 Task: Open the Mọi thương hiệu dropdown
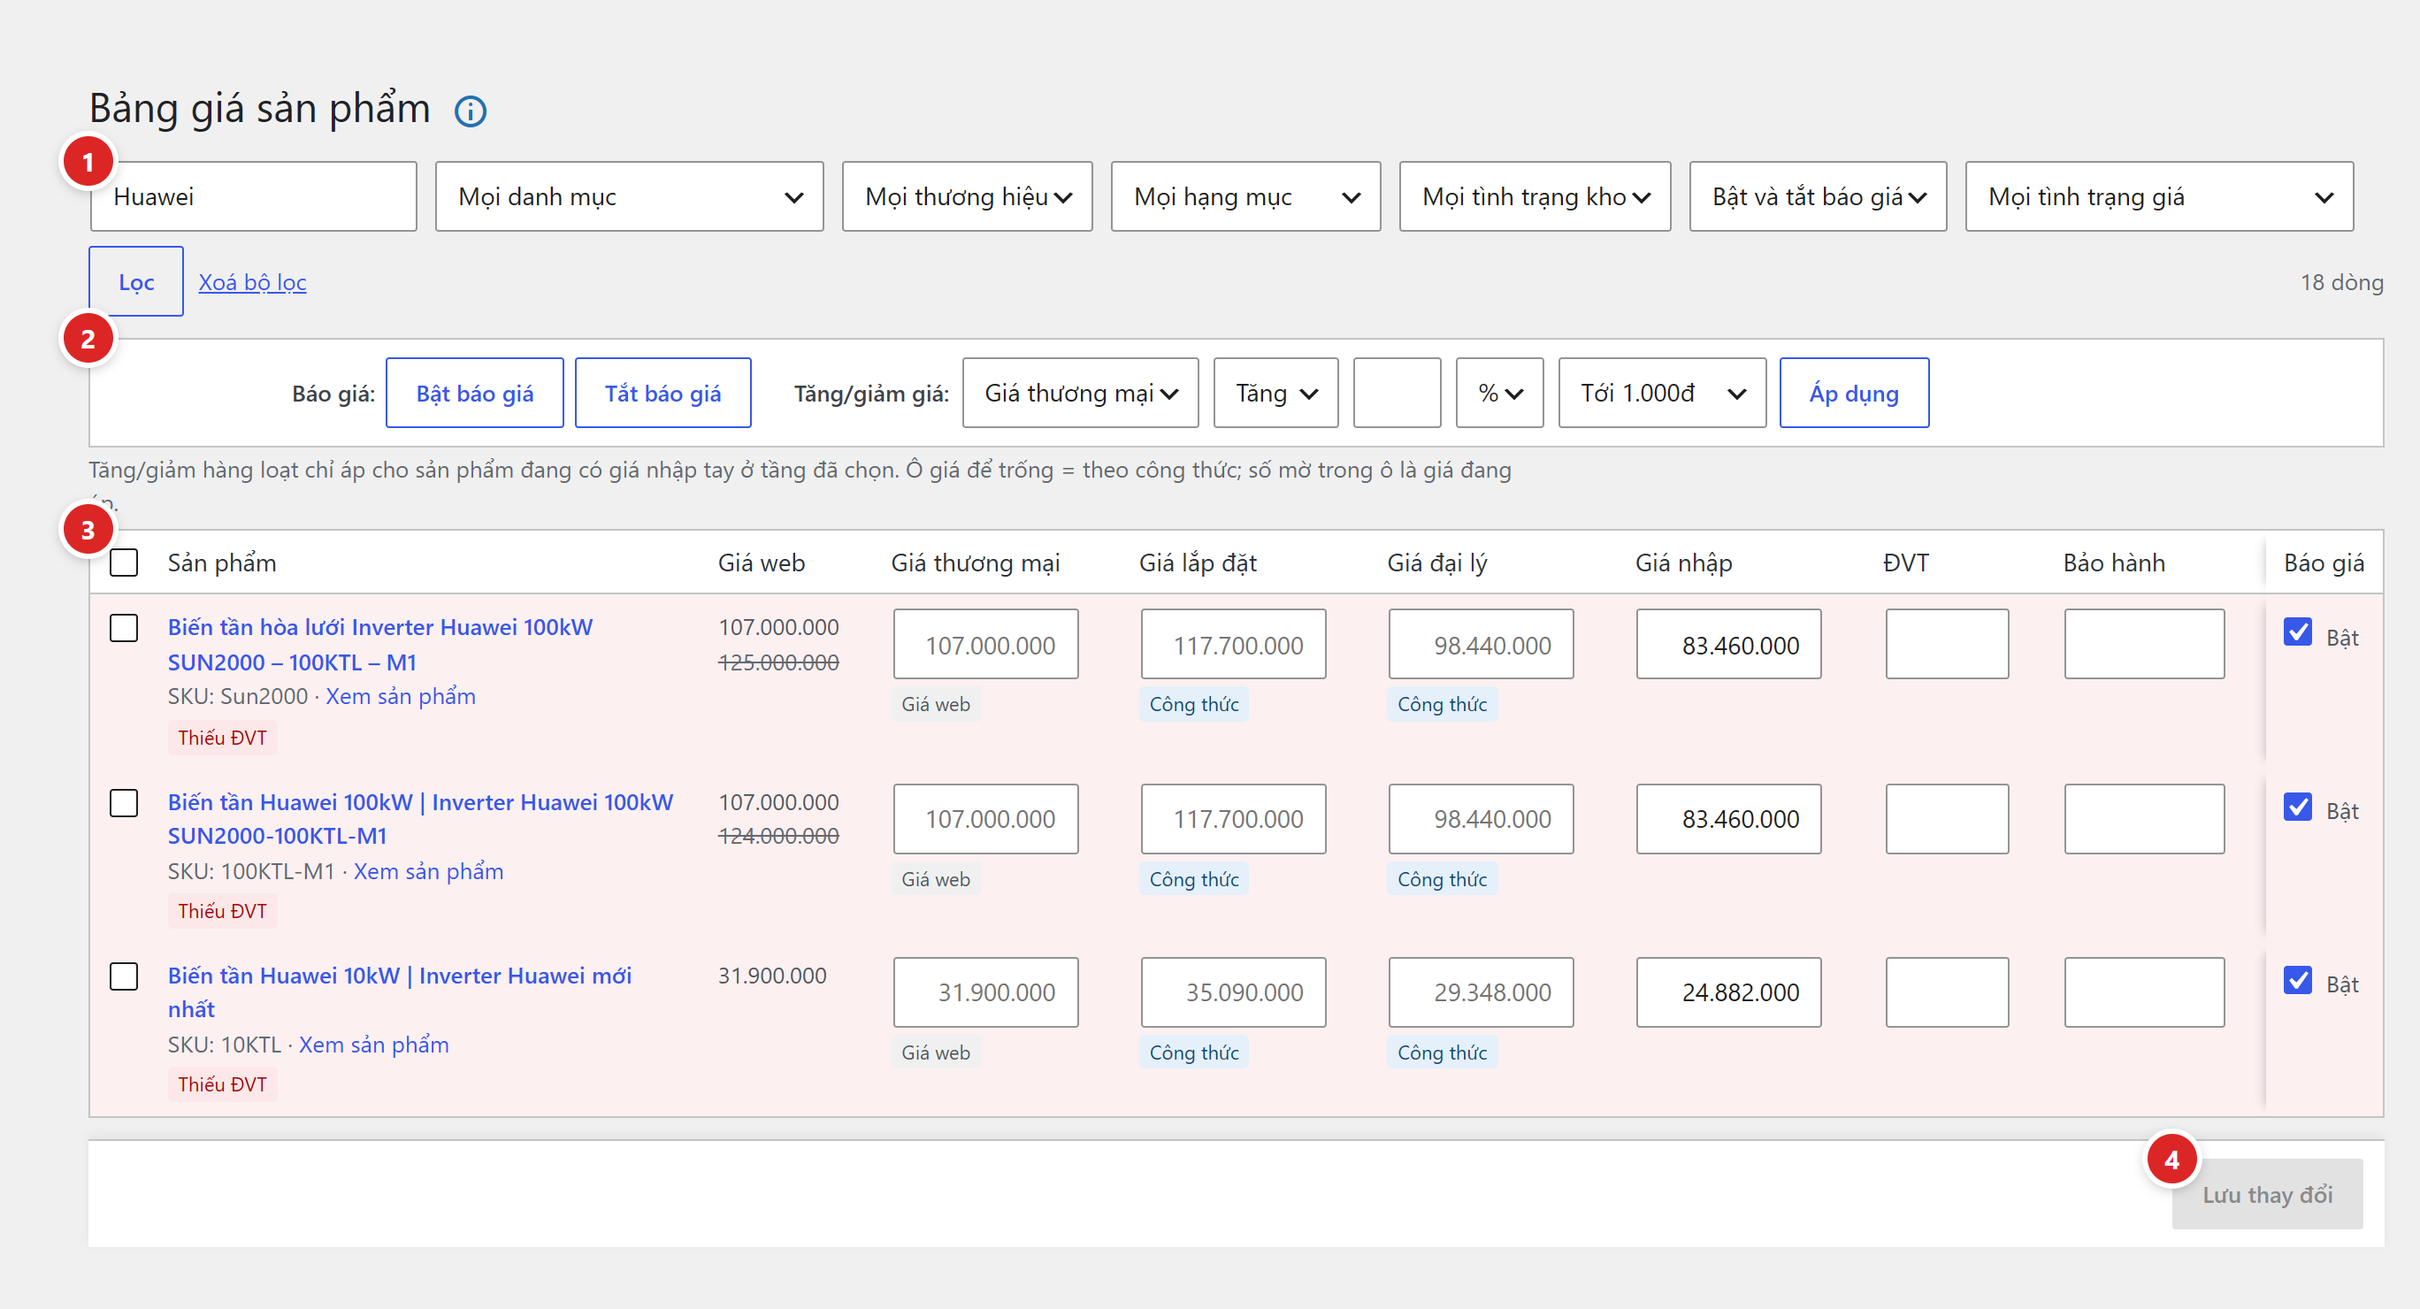(x=967, y=196)
